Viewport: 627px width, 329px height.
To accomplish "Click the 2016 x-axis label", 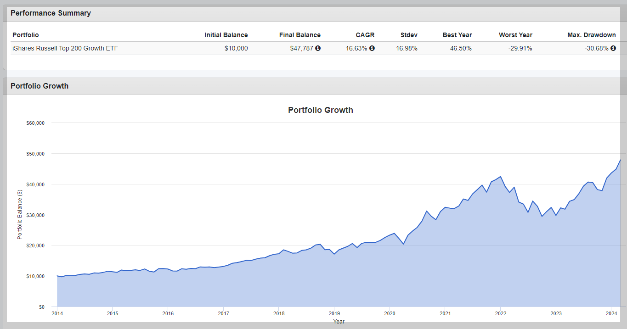I will click(x=168, y=314).
